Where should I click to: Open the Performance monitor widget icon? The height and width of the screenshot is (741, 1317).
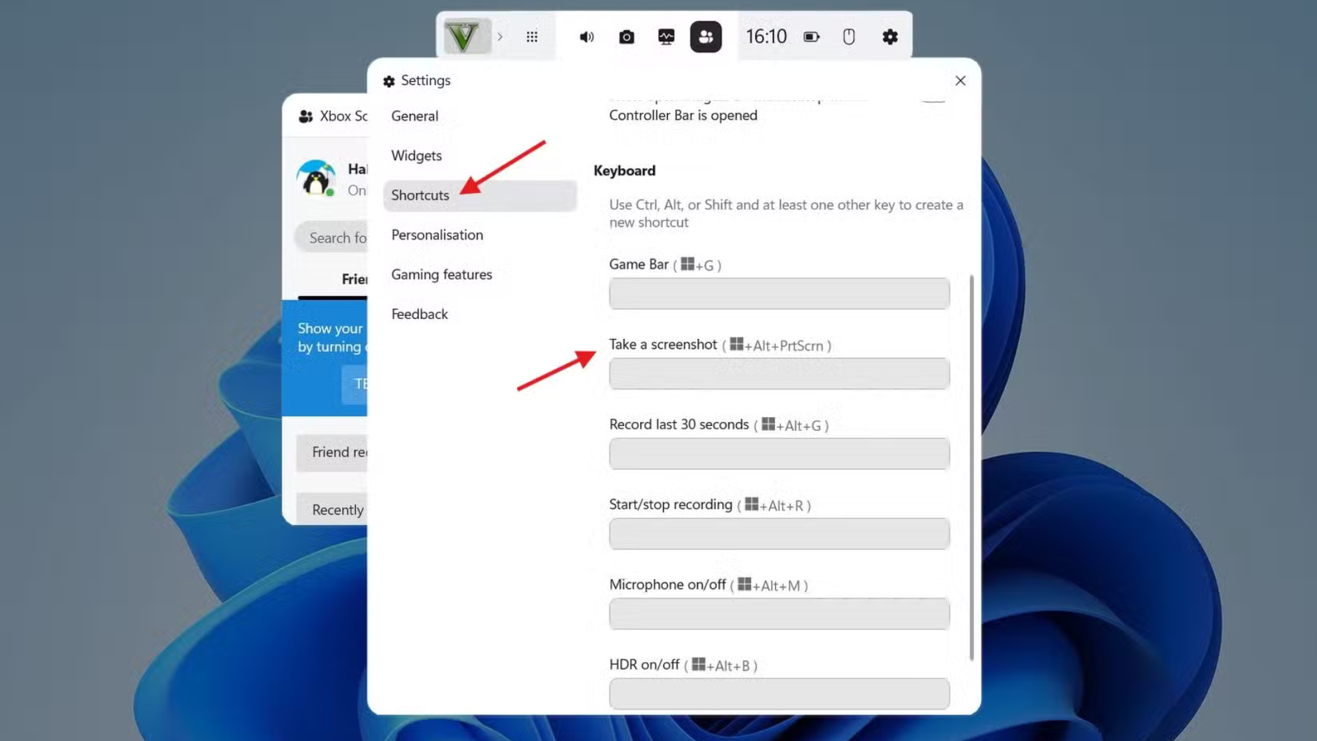(666, 37)
